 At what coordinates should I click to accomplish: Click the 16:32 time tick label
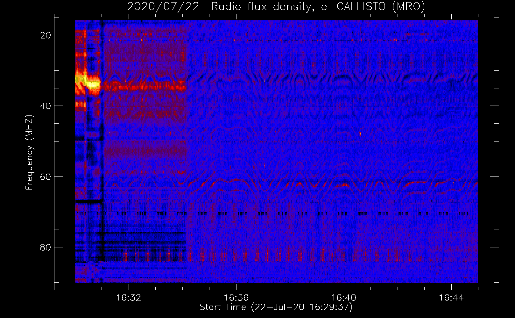click(129, 298)
